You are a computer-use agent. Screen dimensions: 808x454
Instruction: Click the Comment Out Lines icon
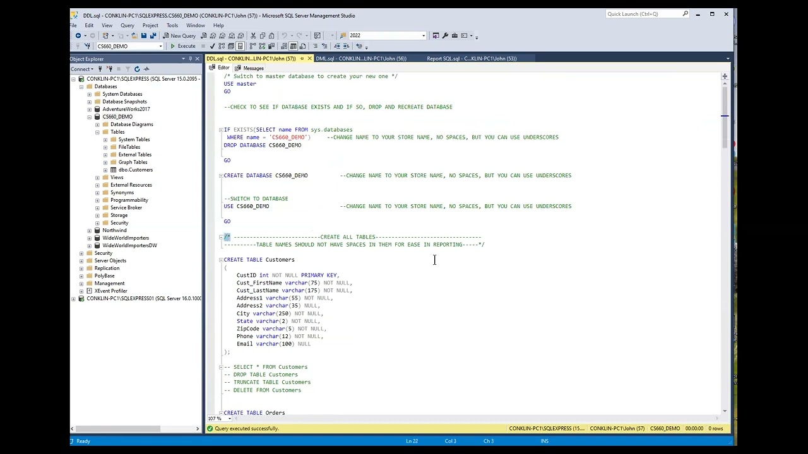[x=316, y=46]
